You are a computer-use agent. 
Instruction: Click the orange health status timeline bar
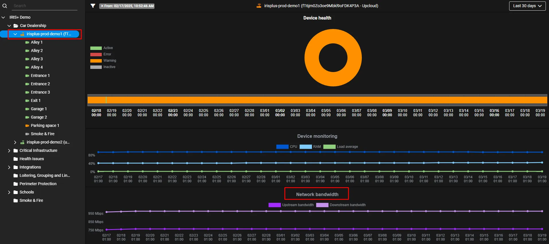317,100
